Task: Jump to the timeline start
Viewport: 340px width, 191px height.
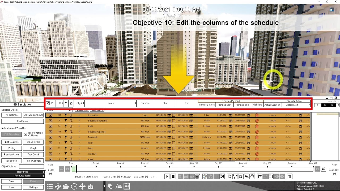Action: pyautogui.click(x=67, y=169)
